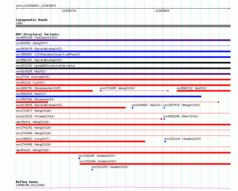
Task: Click the purple nsv6540195 variant bar
Action: point(123,40)
